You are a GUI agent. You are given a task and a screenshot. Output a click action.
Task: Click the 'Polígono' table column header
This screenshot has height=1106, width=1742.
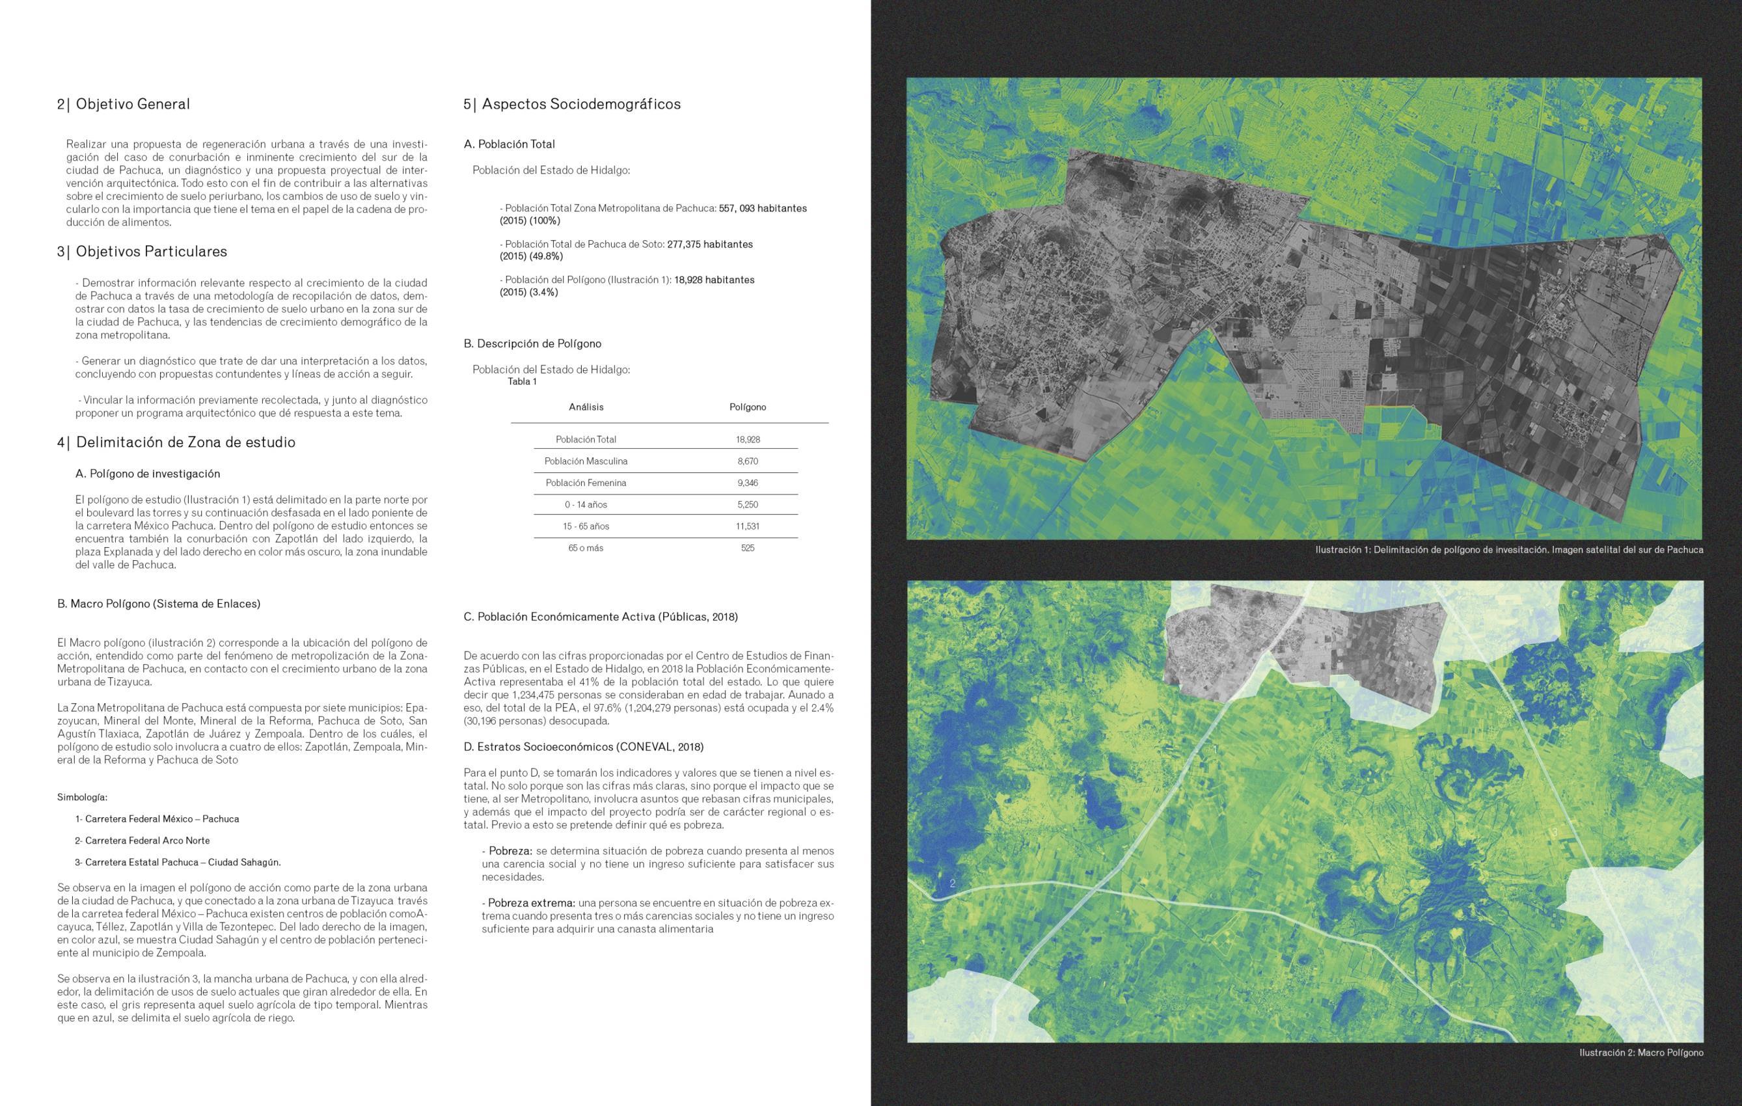tap(747, 407)
